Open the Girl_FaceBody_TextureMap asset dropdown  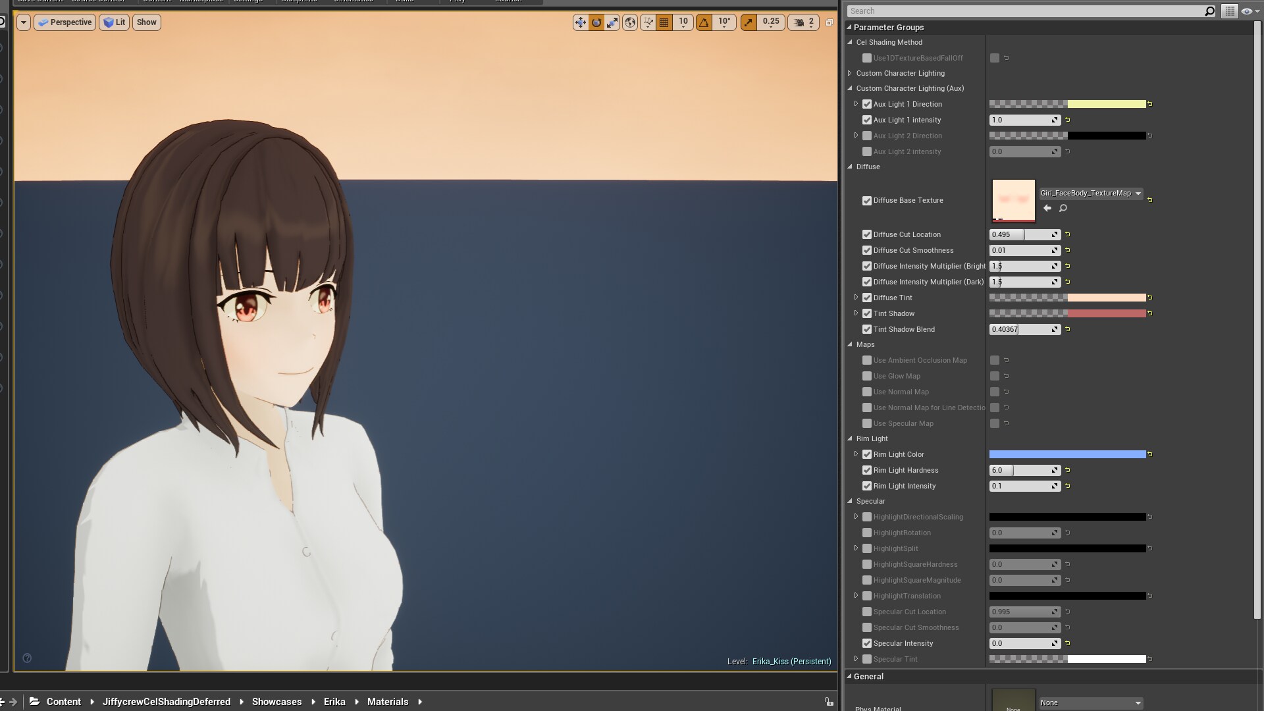pyautogui.click(x=1138, y=193)
